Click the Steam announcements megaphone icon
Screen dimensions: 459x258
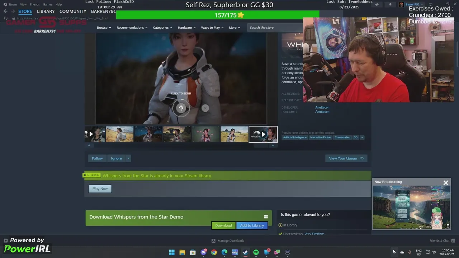coord(377,5)
